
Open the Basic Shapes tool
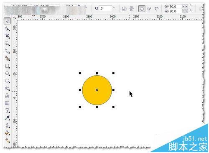coord(7,88)
